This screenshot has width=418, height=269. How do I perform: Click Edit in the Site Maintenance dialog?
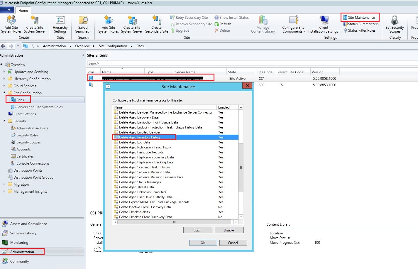click(x=197, y=230)
